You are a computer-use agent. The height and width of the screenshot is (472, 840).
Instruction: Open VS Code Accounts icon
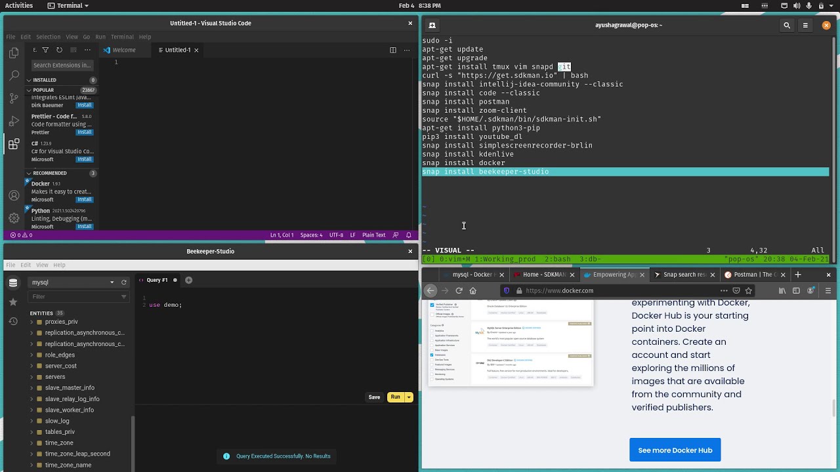click(14, 195)
